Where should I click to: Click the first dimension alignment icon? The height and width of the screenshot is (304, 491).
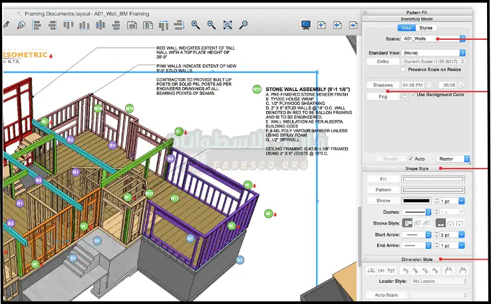[x=373, y=271]
